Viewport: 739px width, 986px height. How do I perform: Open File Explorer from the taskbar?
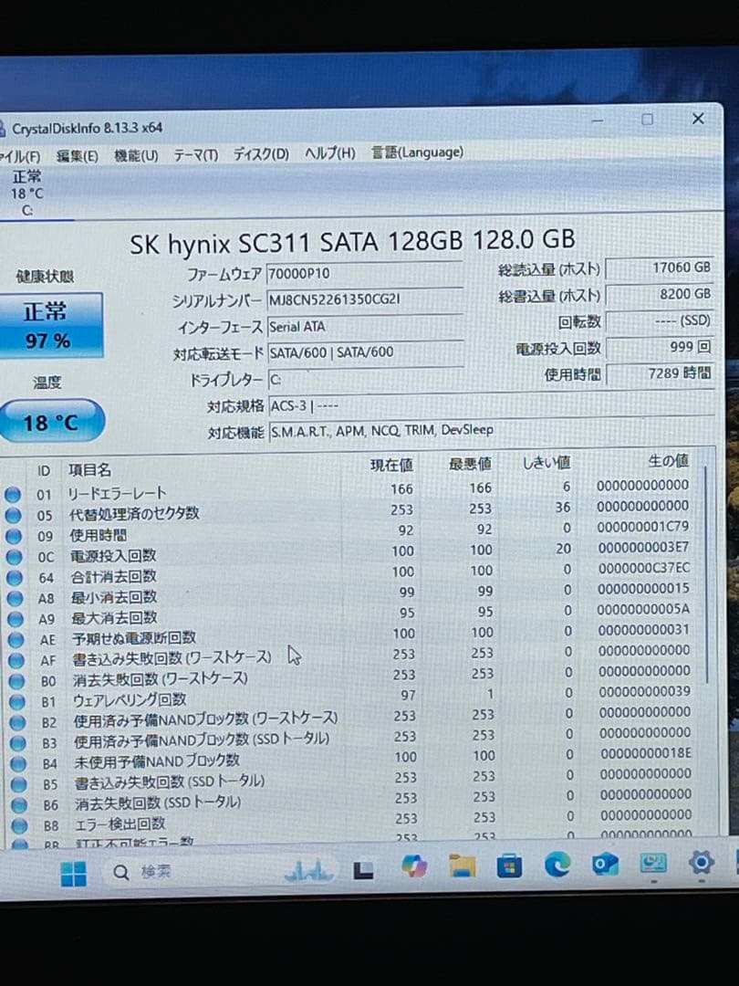tap(462, 865)
